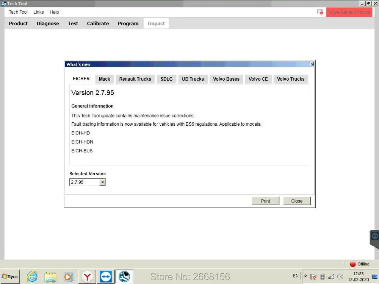Switch to the Calibrate tab
This screenshot has height=284, width=379.
click(x=98, y=23)
